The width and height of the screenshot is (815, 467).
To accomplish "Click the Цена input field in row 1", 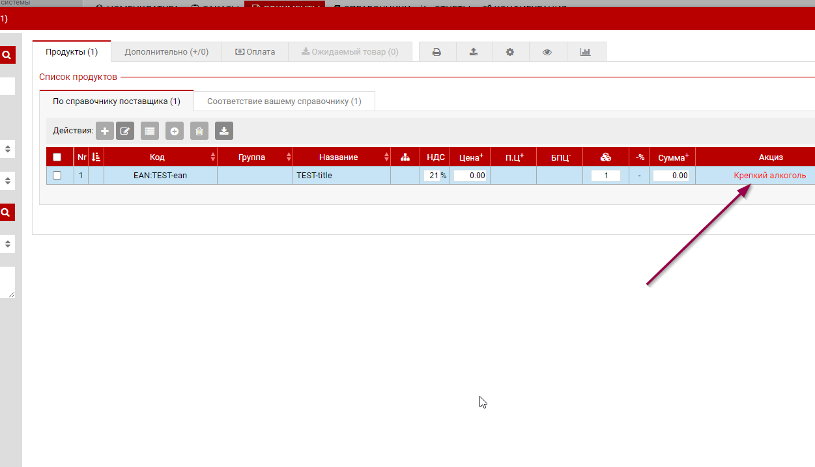I will [470, 176].
